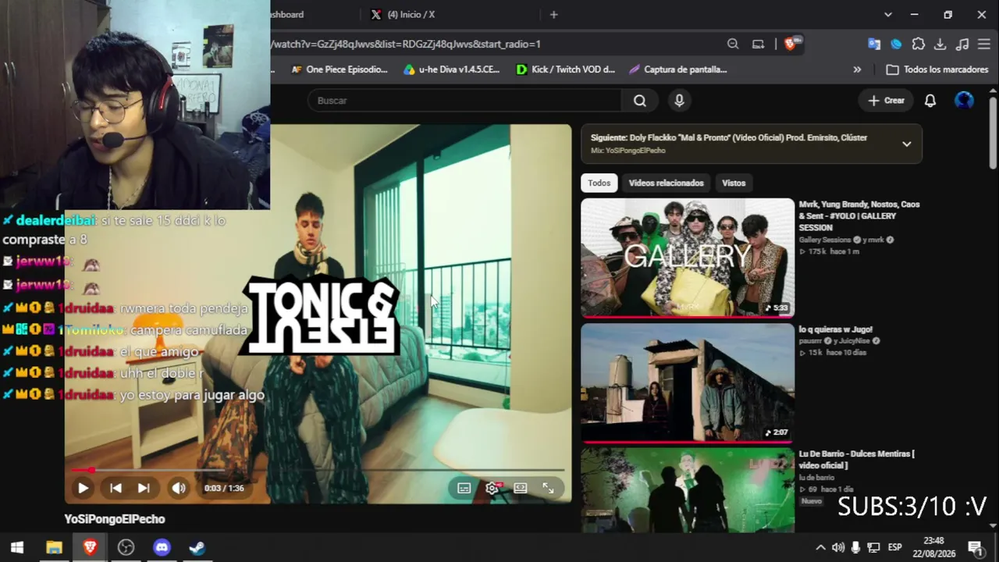Image resolution: width=999 pixels, height=562 pixels.
Task: Open browser downloads
Action: pyautogui.click(x=940, y=44)
